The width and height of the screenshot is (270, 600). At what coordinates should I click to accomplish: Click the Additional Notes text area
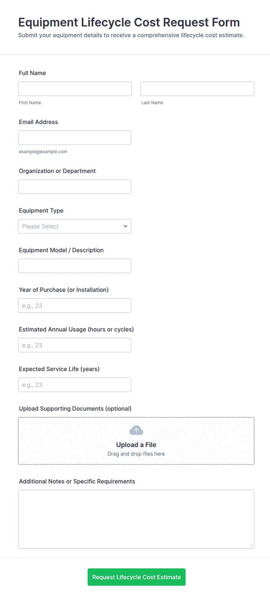point(136,519)
